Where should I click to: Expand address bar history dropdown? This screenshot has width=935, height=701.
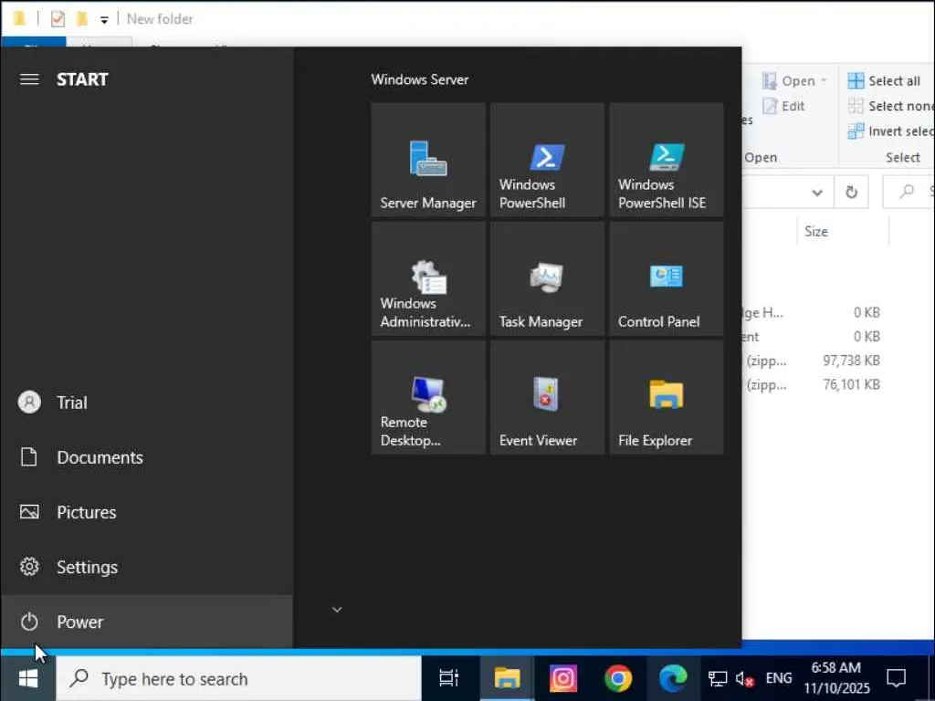tap(817, 192)
